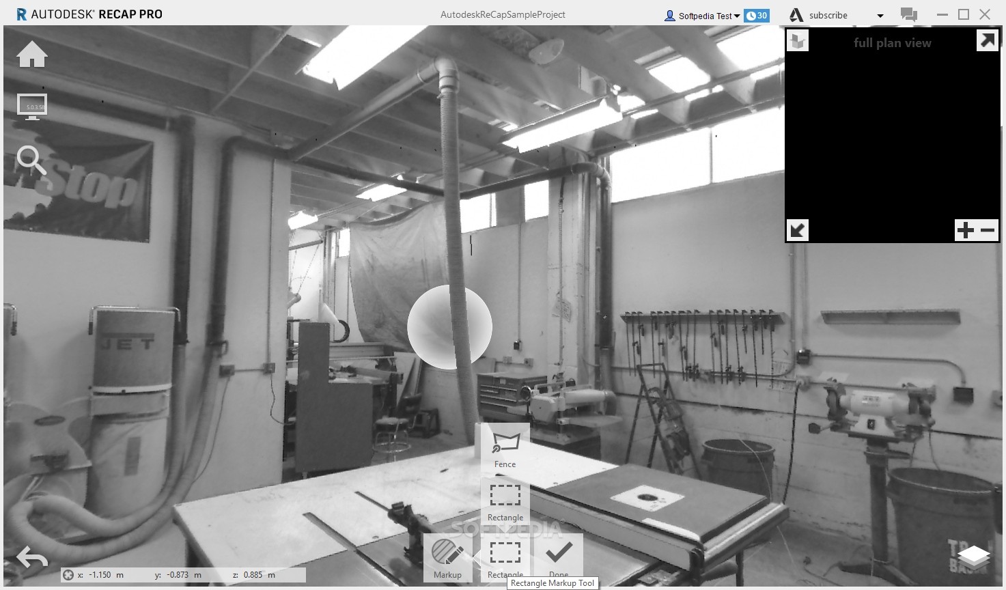Click the Autodesk ReCap Pro logo
This screenshot has height=590, width=1006.
[89, 14]
